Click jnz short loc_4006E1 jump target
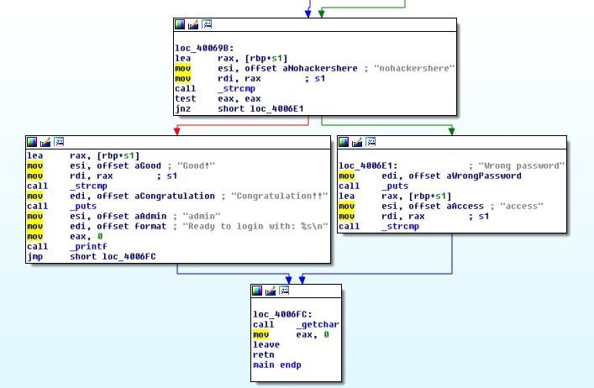The width and height of the screenshot is (594, 388). point(276,109)
